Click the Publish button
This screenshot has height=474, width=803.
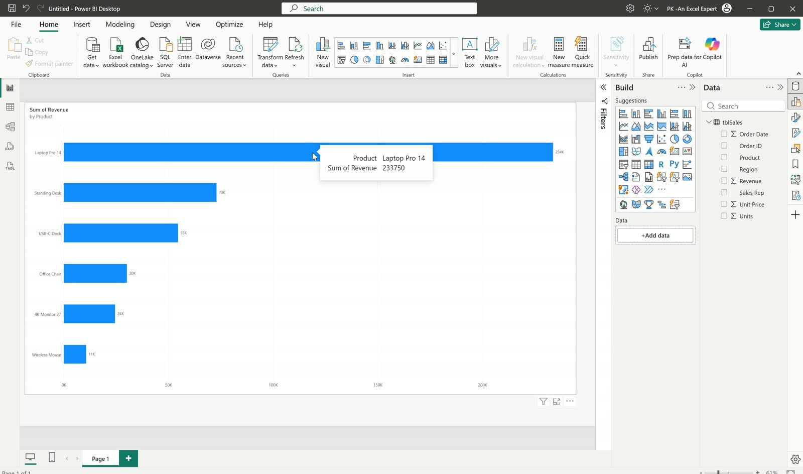[648, 49]
